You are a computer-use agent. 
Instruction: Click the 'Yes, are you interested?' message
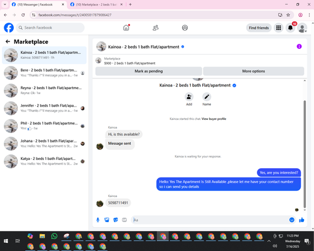[279, 173]
